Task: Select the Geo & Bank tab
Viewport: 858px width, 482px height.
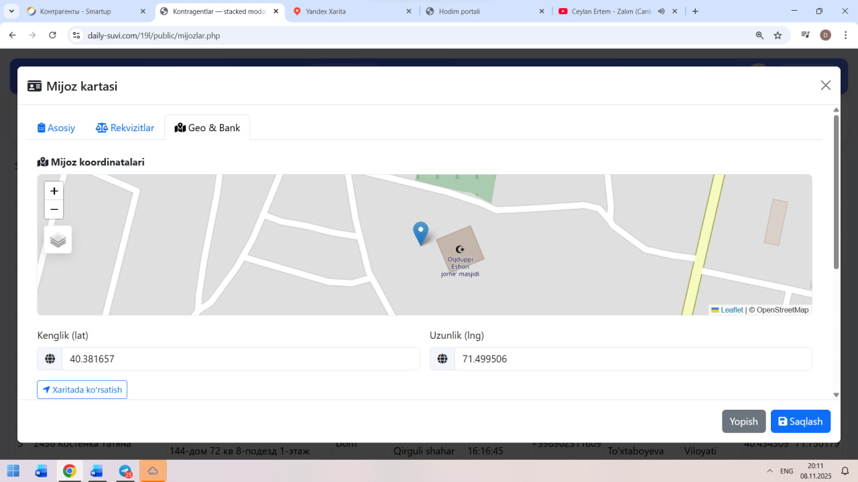Action: pos(207,128)
